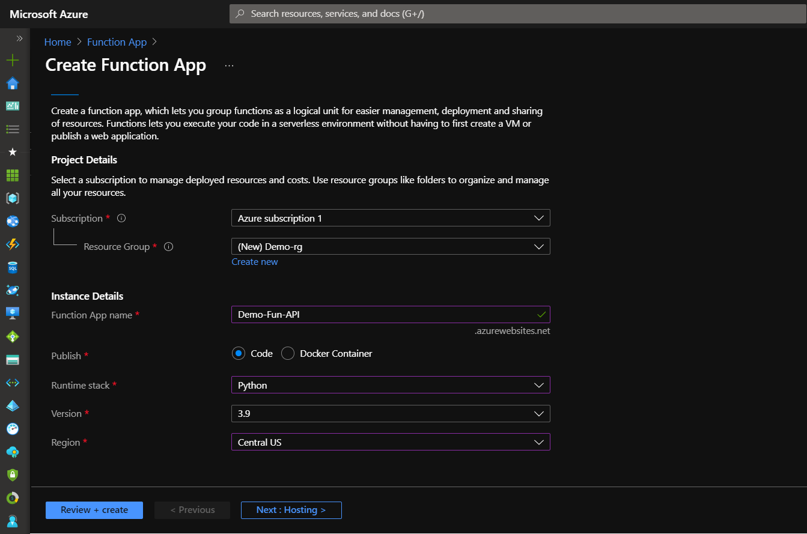807x534 pixels.
Task: Select the SQL databases sidebar icon
Action: 13,267
